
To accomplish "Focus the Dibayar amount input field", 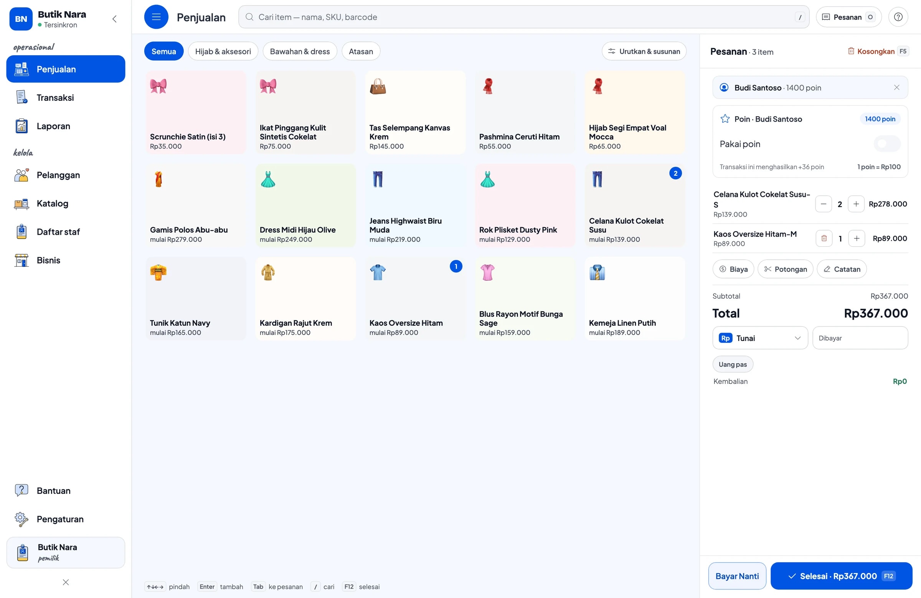I will coord(860,338).
